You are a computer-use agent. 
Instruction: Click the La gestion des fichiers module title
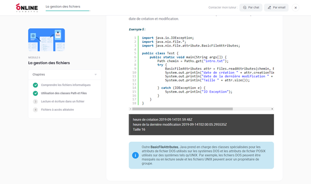(49, 63)
